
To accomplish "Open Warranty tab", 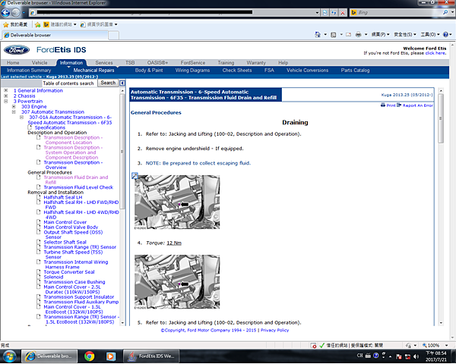I will (x=256, y=63).
